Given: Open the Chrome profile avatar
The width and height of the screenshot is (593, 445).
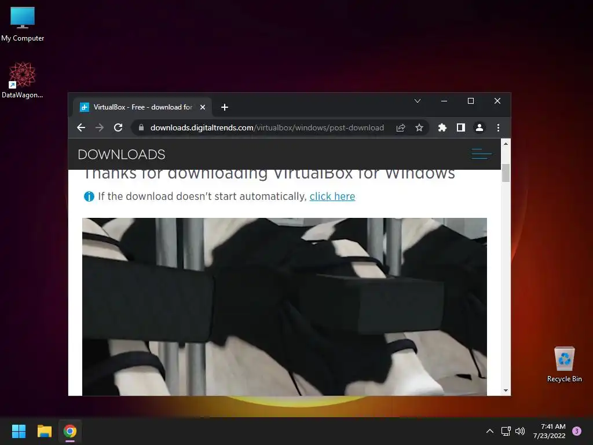Looking at the screenshot, I should [x=479, y=127].
